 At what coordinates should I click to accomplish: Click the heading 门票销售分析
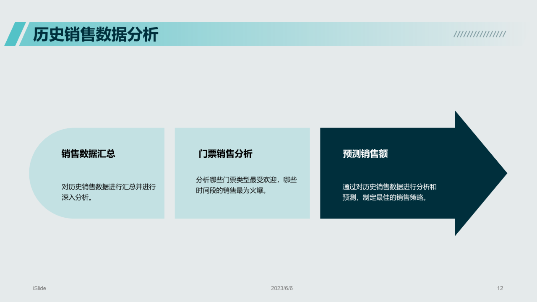[225, 154]
